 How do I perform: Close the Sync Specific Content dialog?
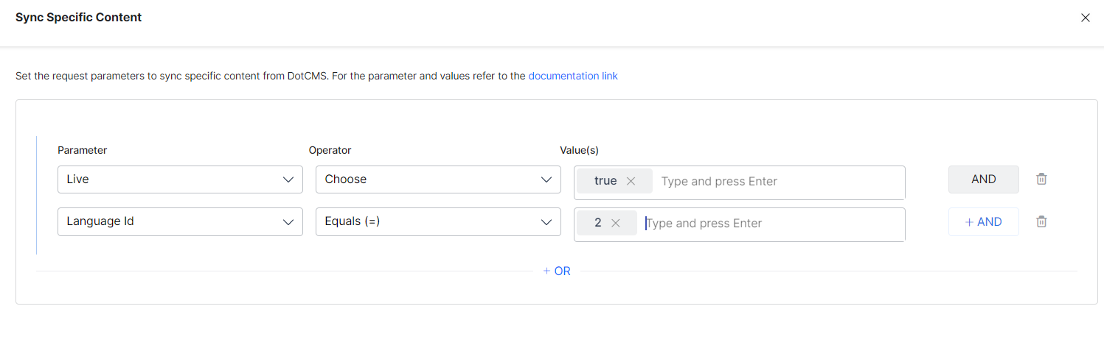point(1085,18)
